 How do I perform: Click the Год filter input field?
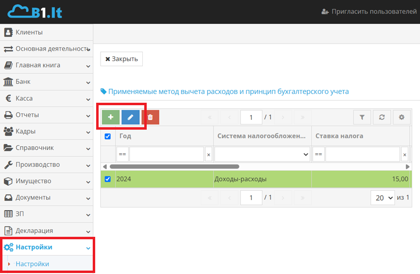[166, 155]
